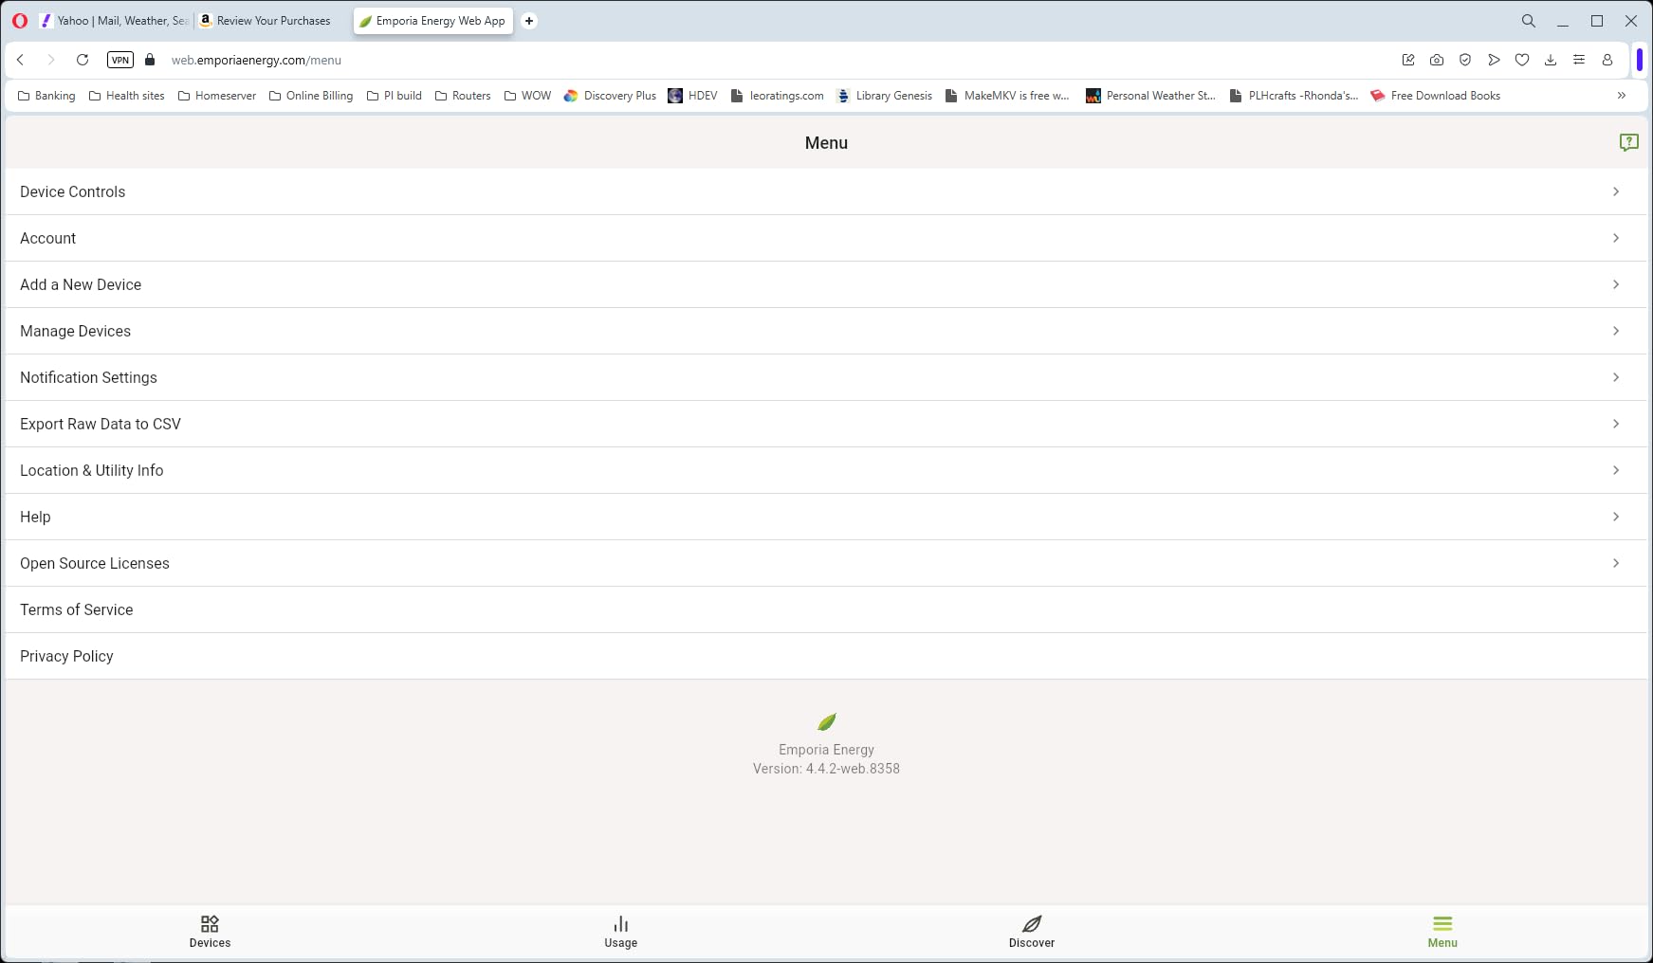
Task: Open the browser downloads icon
Action: [1551, 60]
